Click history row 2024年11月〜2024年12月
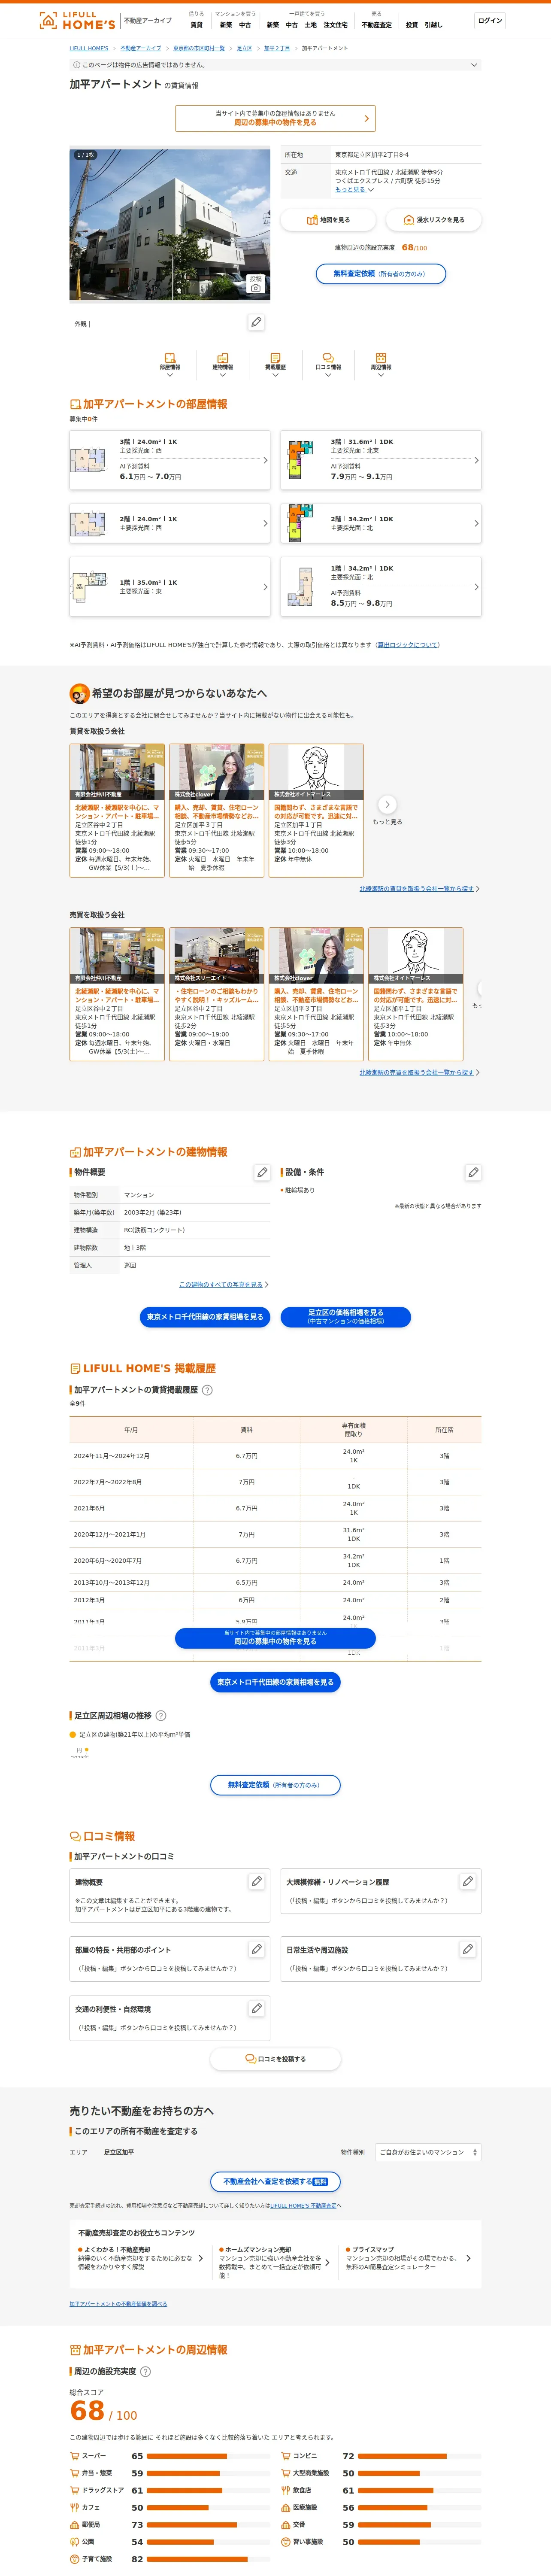Screen dimensions: 551x2576 [275, 1456]
